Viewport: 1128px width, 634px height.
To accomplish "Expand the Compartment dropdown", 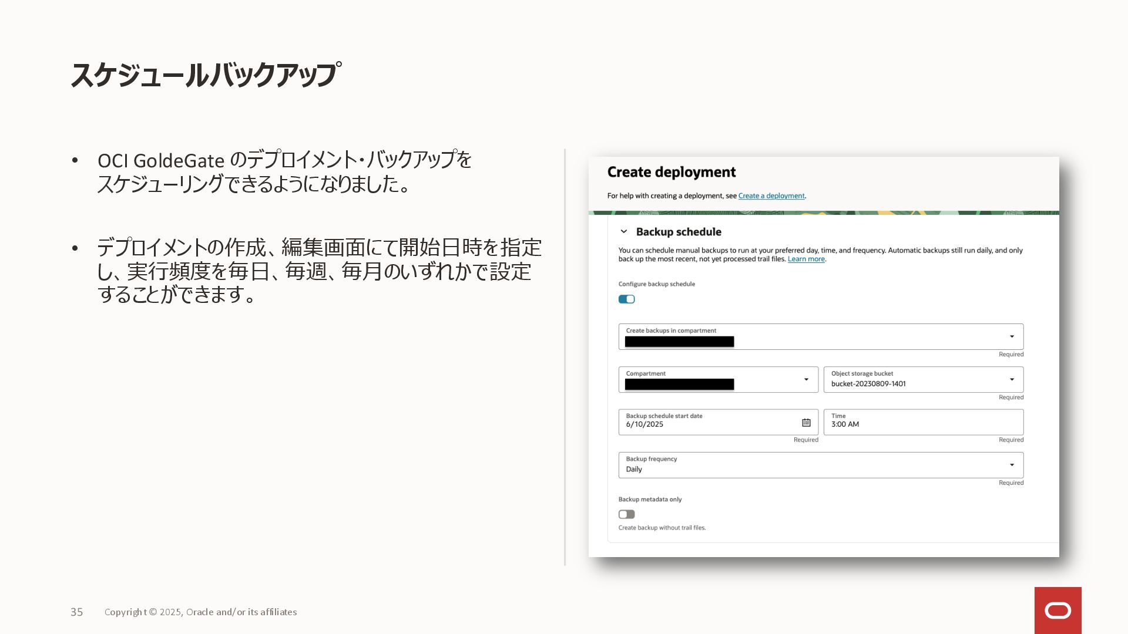I will pos(806,380).
